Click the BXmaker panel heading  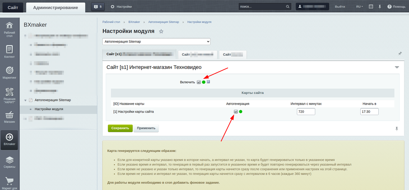coord(35,25)
